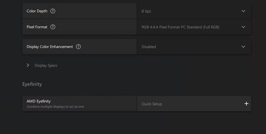Click the Color Depth help question-mark icon
The image size is (266, 134).
point(53,11)
